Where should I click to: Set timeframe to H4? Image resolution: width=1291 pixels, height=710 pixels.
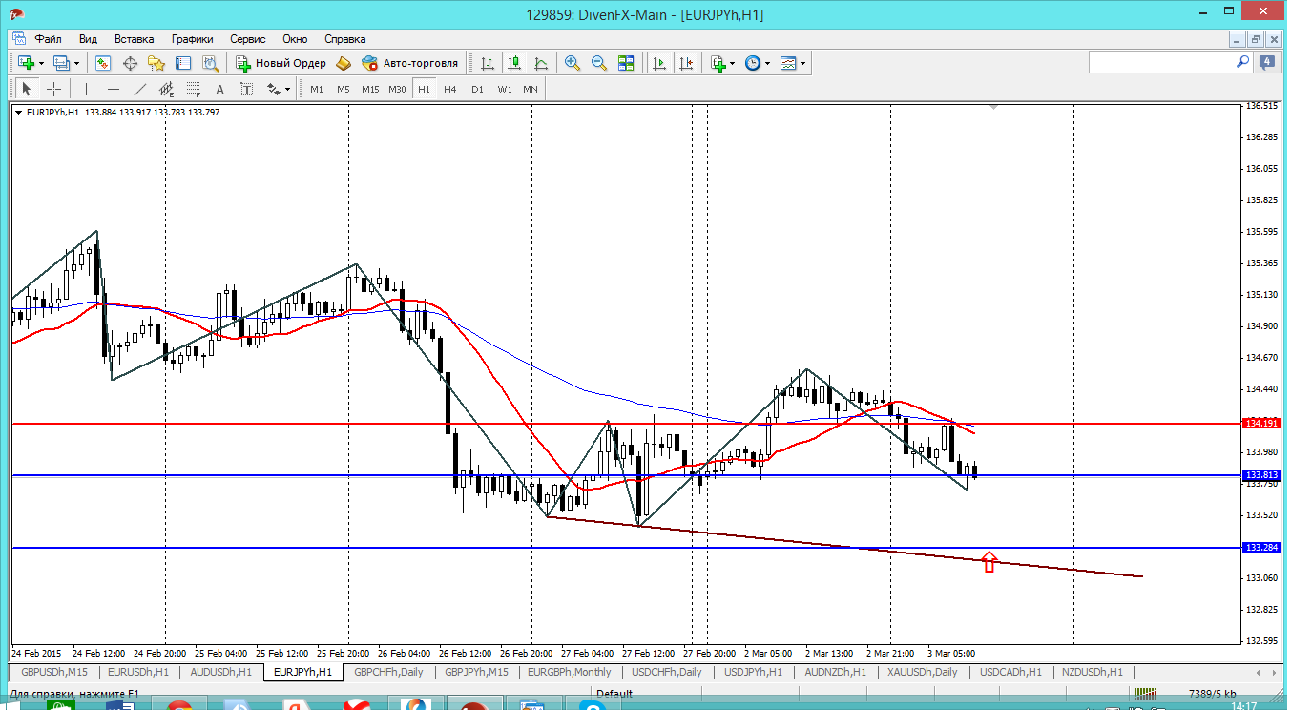450,89
